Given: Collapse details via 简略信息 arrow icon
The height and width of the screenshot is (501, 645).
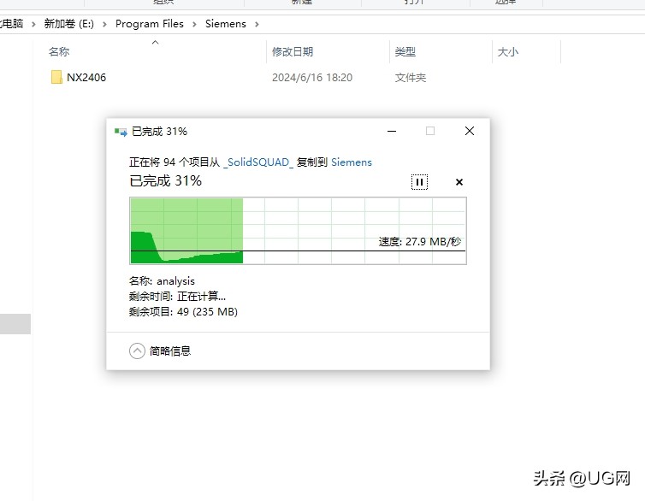Looking at the screenshot, I should [x=137, y=351].
